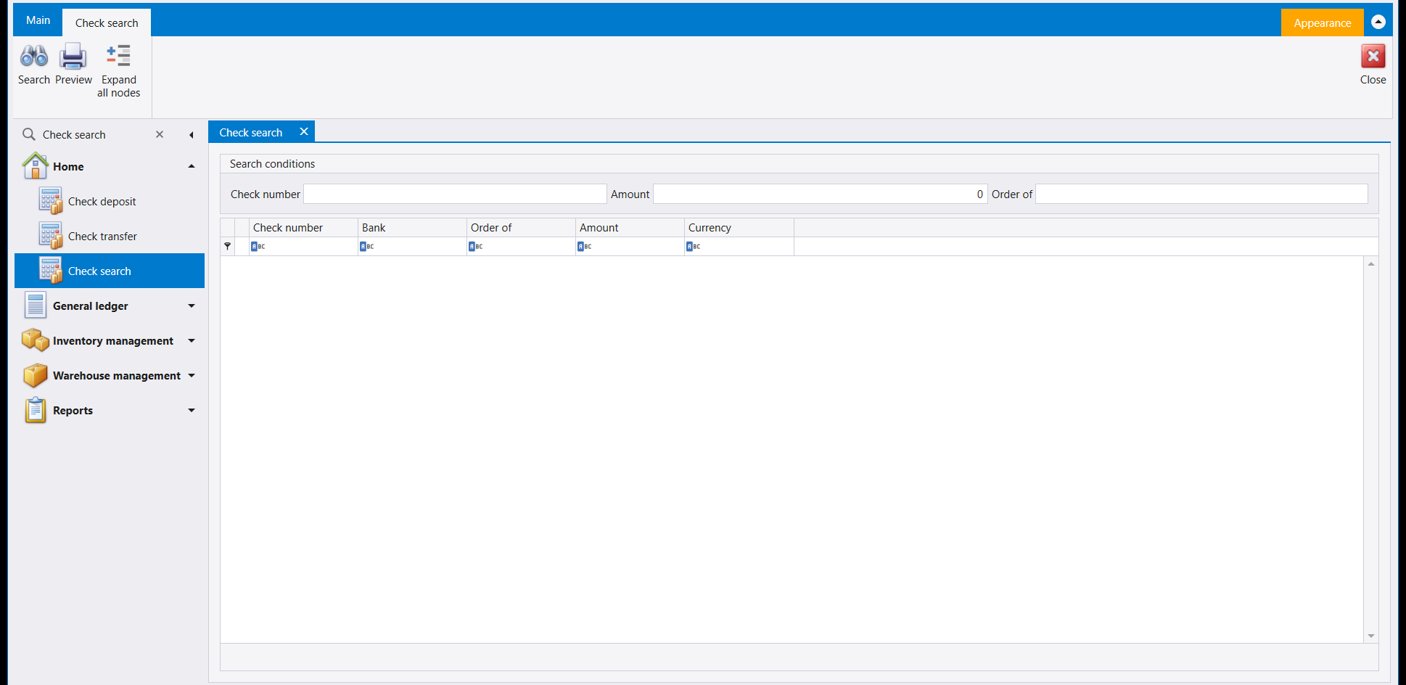Open Check transfer from the sidebar
The image size is (1406, 685).
point(110,236)
